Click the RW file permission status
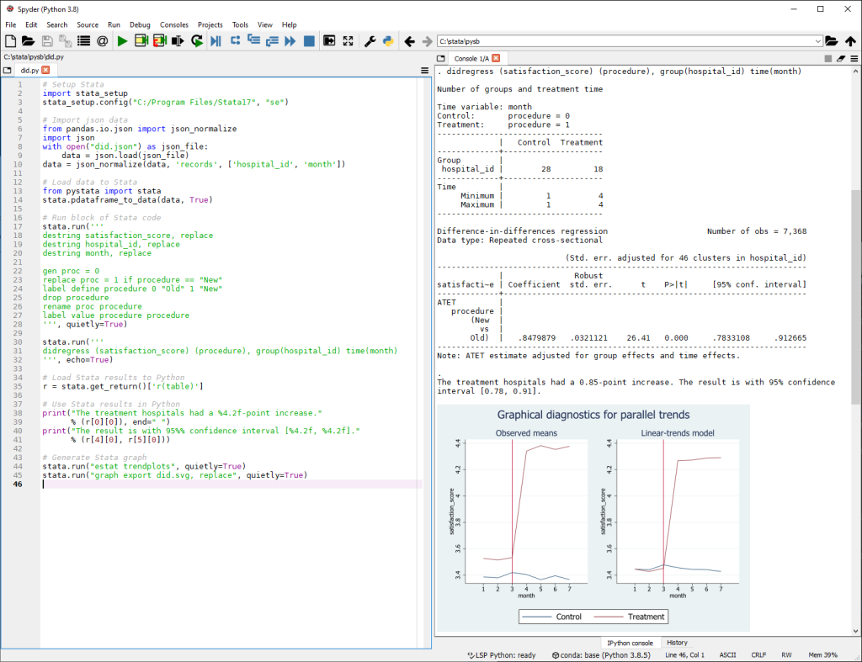Image resolution: width=862 pixels, height=662 pixels. (x=786, y=655)
